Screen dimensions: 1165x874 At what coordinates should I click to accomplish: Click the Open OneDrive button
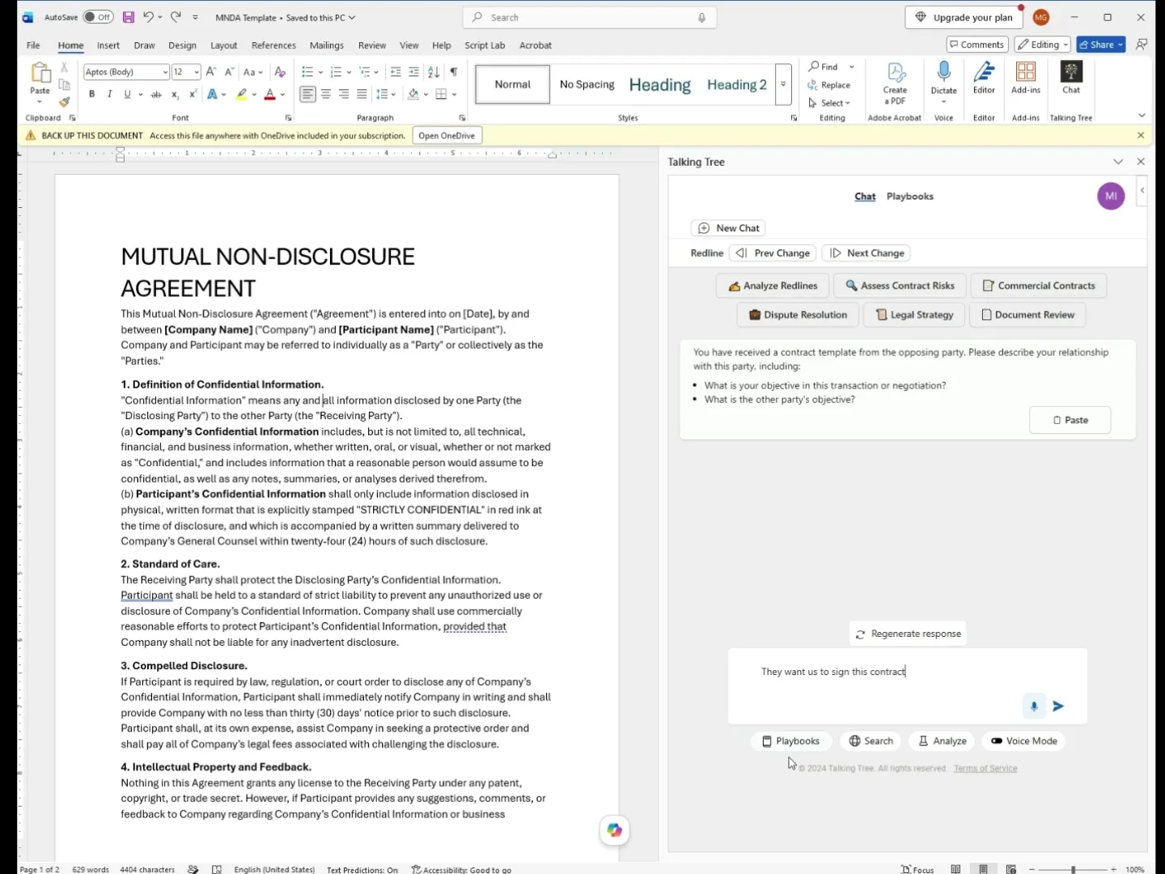[447, 136]
